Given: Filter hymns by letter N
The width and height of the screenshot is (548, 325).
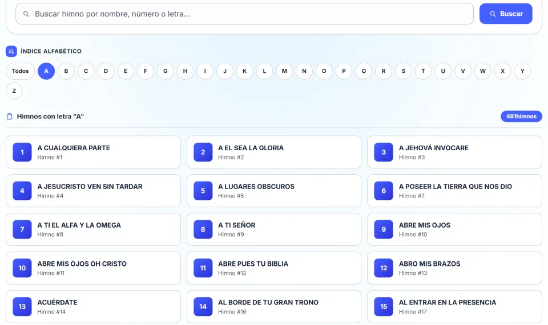Looking at the screenshot, I should pyautogui.click(x=304, y=71).
